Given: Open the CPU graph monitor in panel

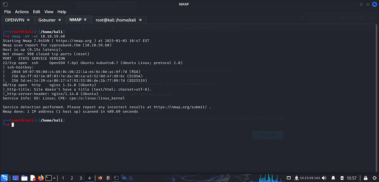Looking at the screenshot, I should (266, 178).
